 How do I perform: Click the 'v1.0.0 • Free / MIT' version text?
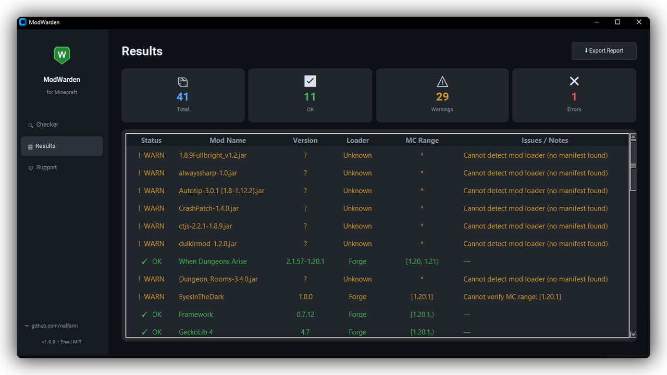click(x=62, y=342)
